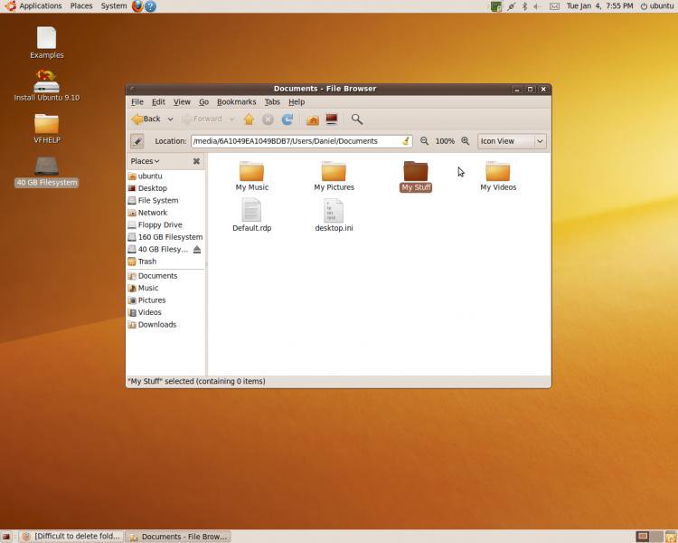Open the Computer toolbar icon
This screenshot has width=678, height=543.
[332, 119]
